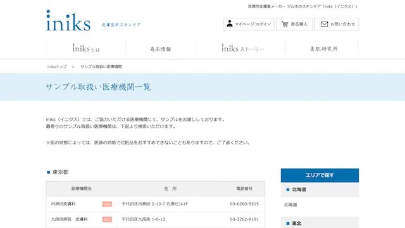Open the 美肌研究所 menu item

click(323, 49)
